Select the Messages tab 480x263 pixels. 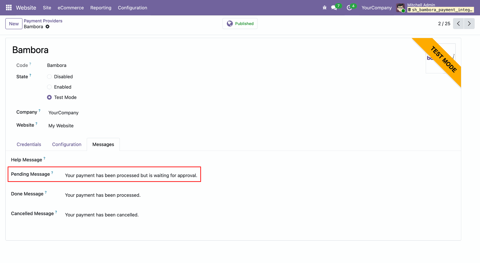click(103, 144)
